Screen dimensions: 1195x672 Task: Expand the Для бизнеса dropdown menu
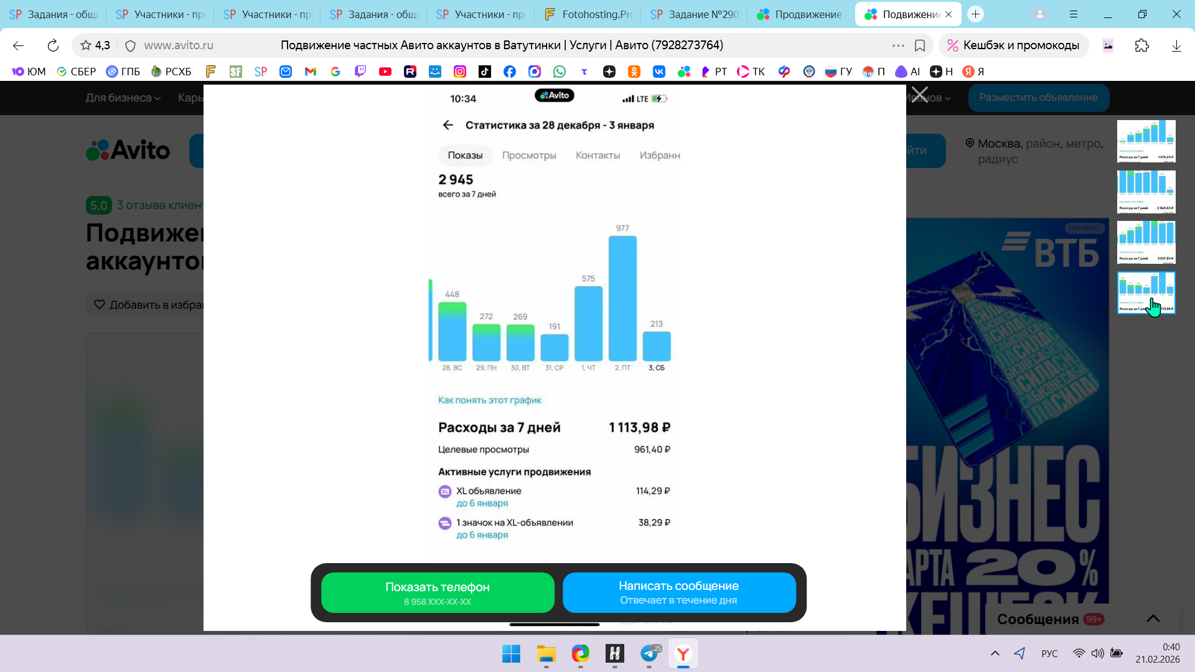[x=123, y=98]
